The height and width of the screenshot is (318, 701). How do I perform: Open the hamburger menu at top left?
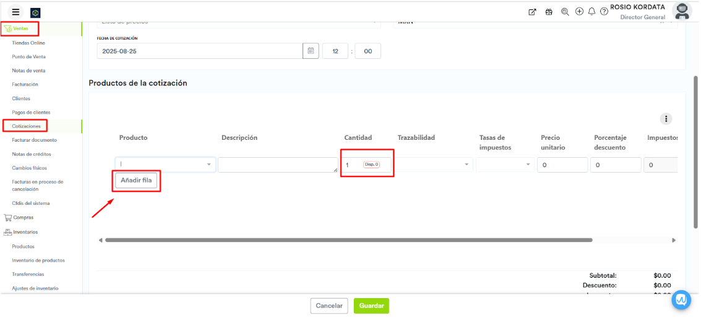(15, 12)
